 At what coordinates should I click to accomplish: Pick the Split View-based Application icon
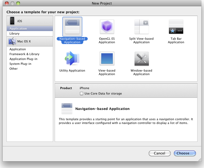[141, 26]
